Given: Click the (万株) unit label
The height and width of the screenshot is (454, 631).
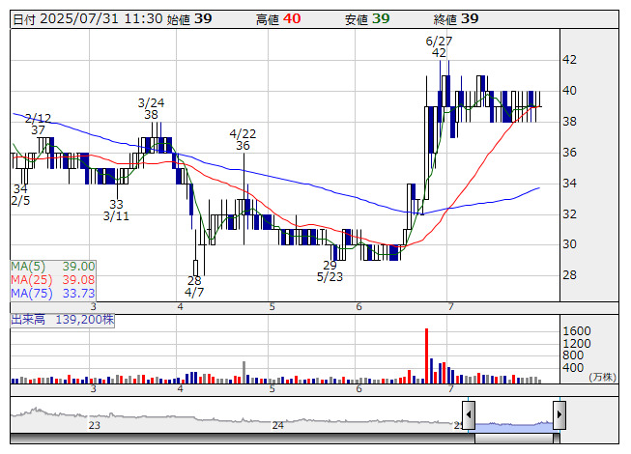Looking at the screenshot, I should tap(602, 377).
